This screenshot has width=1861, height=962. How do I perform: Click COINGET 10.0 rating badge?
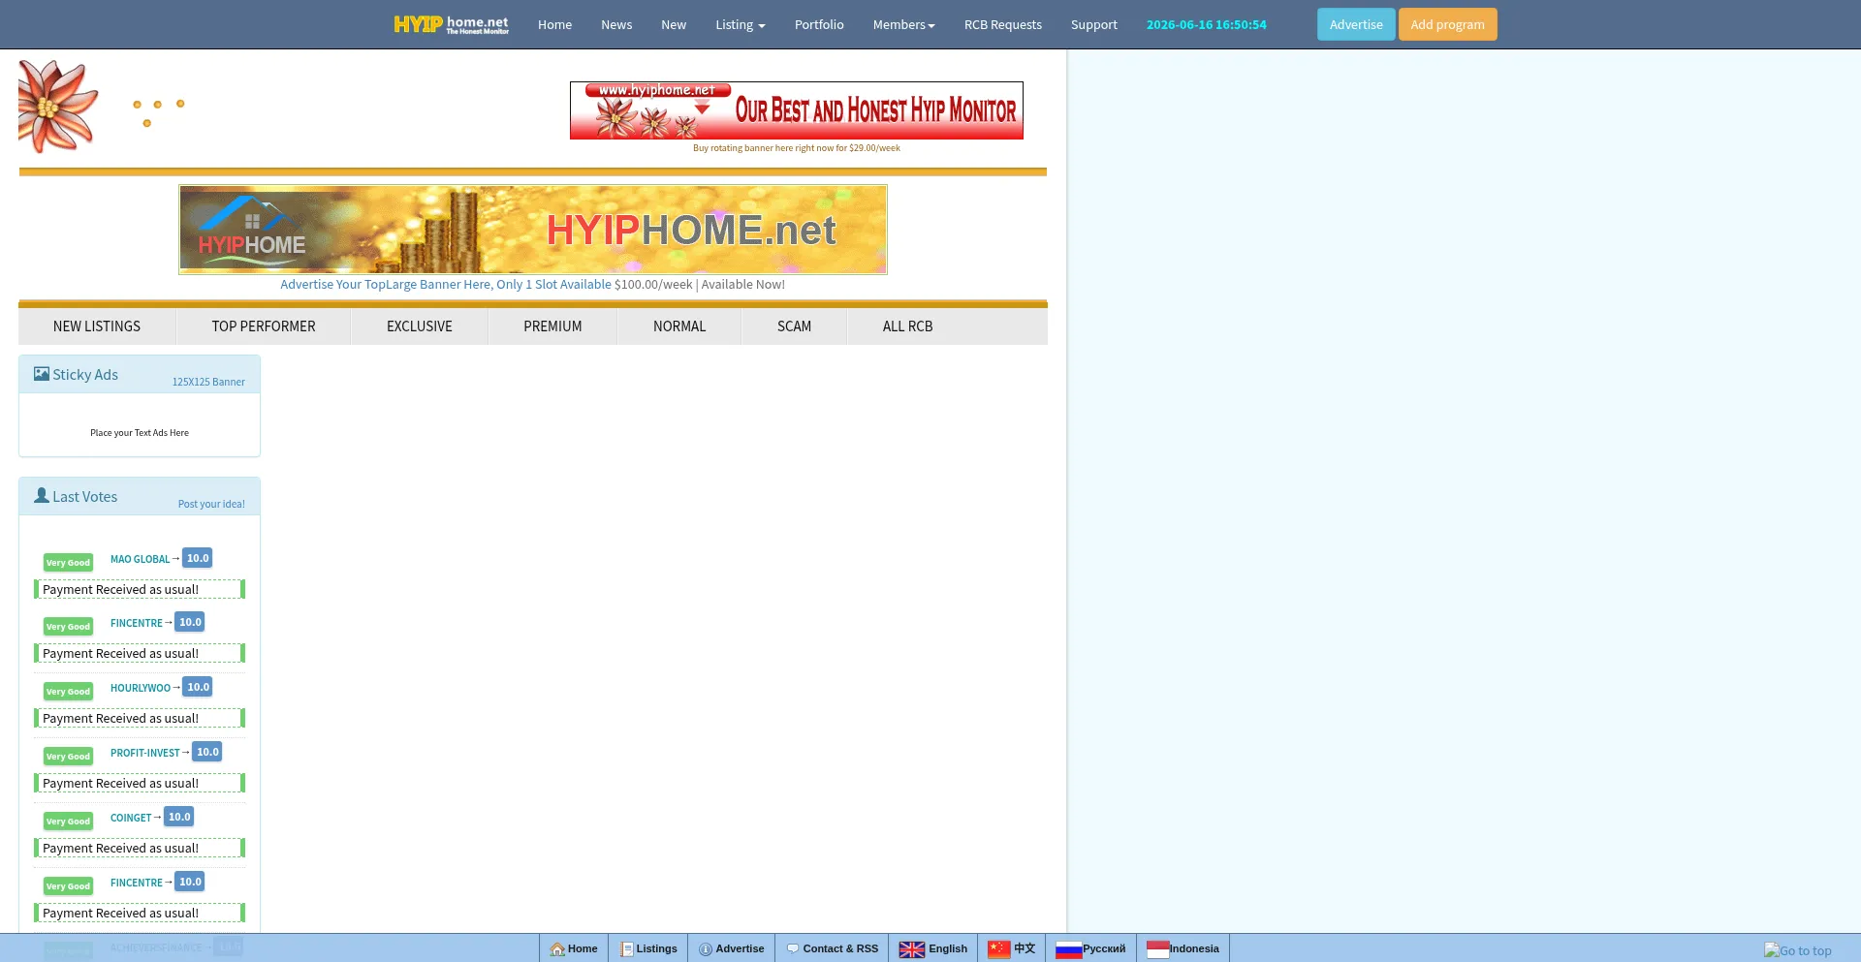coord(179,817)
